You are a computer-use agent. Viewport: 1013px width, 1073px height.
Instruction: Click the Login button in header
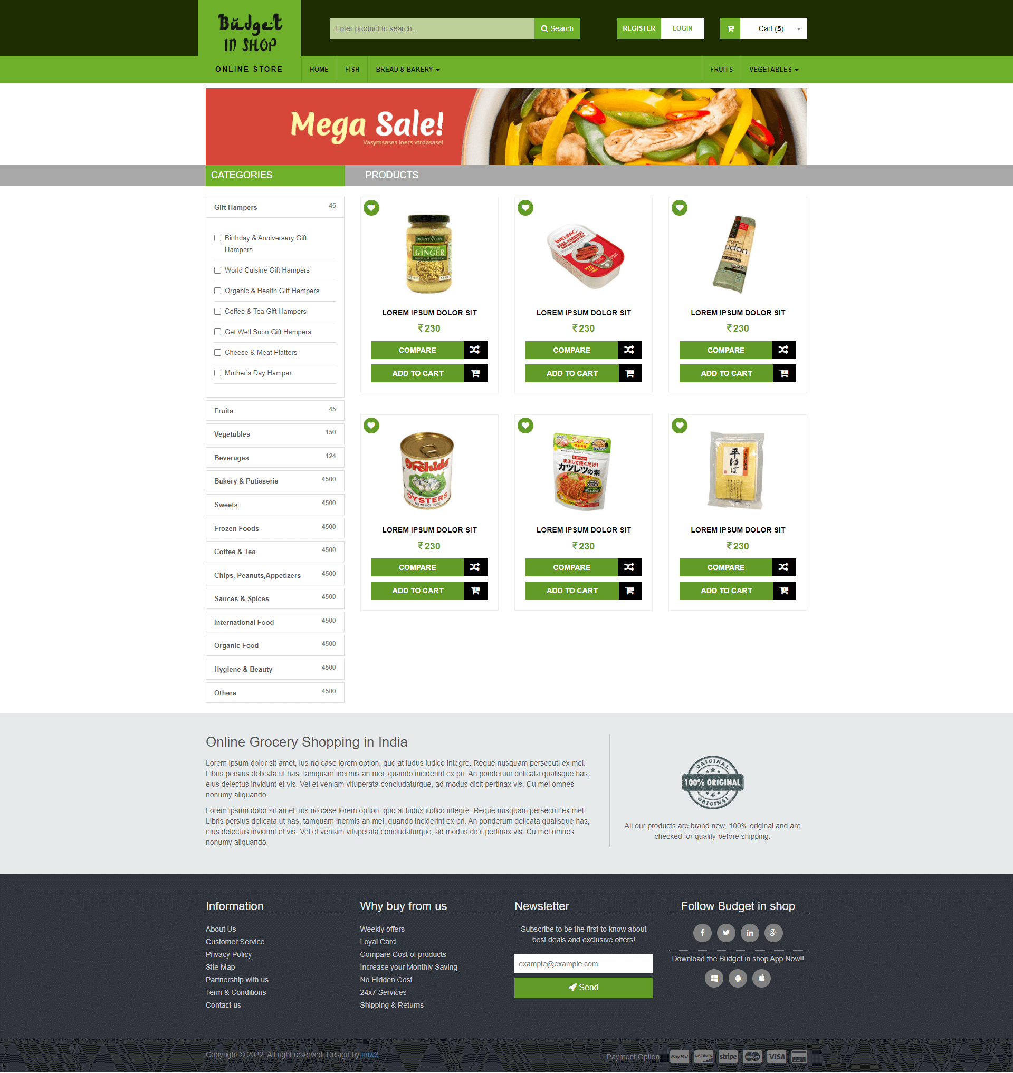[684, 28]
